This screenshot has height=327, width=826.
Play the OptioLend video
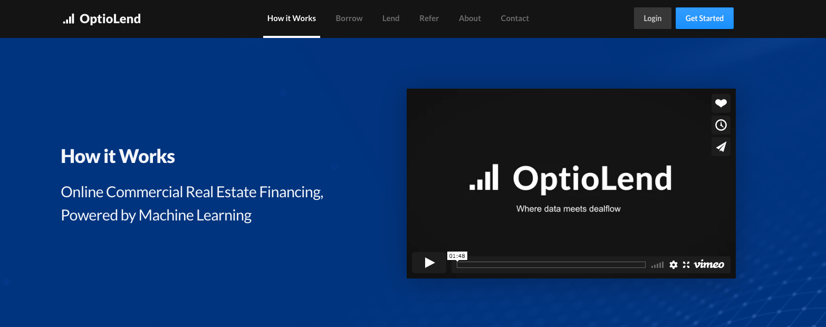coord(429,263)
